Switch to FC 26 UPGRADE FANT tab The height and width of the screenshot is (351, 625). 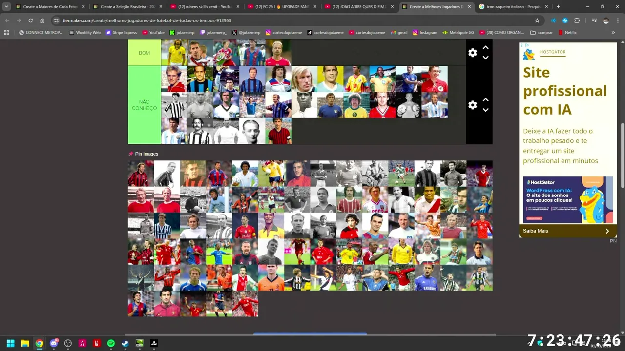281,7
